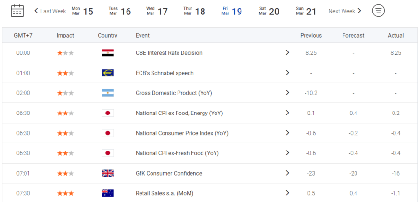Click impact stars of Retail Sales row
419x202 pixels.
[x=65, y=193]
